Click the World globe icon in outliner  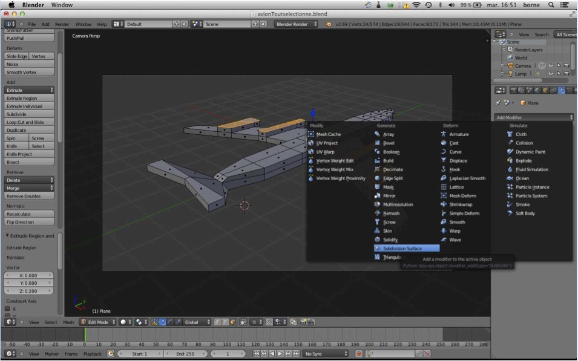coord(510,57)
